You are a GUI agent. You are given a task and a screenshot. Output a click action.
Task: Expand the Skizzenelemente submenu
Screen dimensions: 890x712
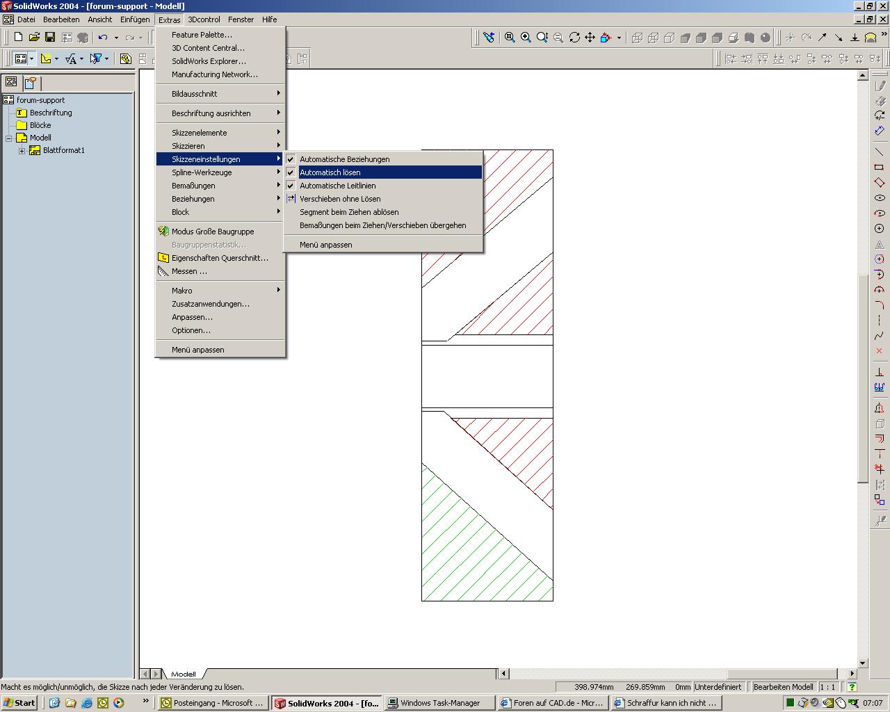220,133
